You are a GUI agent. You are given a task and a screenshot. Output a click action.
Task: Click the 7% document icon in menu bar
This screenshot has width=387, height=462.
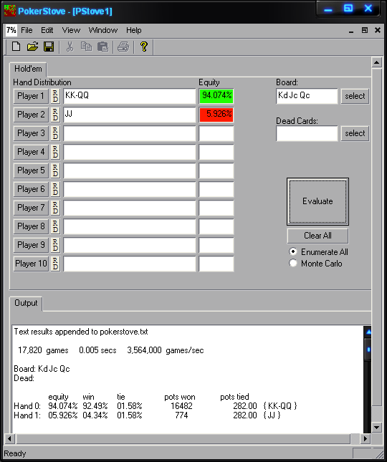(11, 30)
